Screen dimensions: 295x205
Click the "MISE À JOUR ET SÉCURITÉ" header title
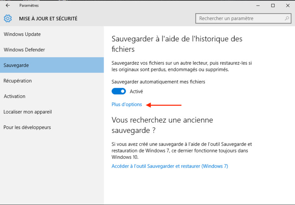click(x=48, y=18)
